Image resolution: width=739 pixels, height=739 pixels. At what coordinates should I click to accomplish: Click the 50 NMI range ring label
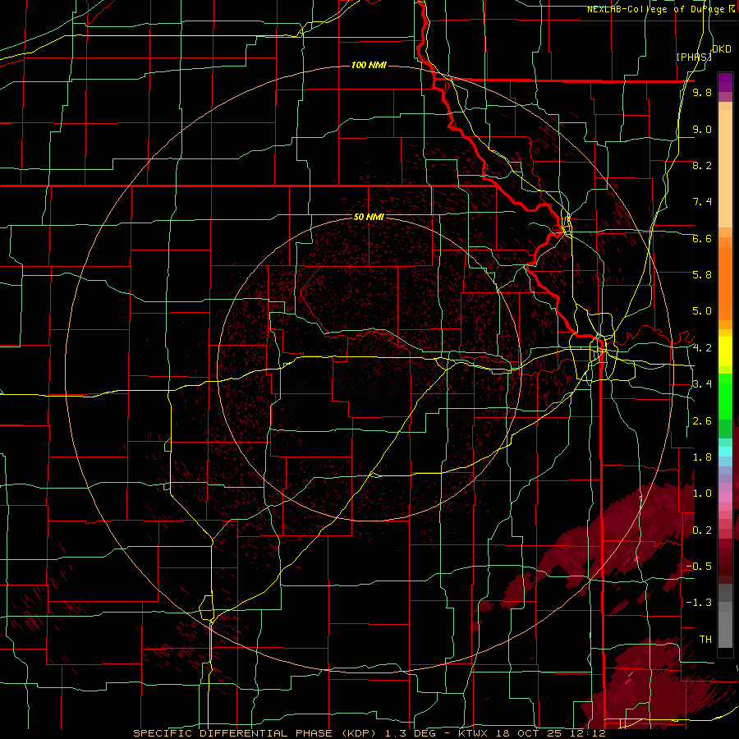(369, 217)
